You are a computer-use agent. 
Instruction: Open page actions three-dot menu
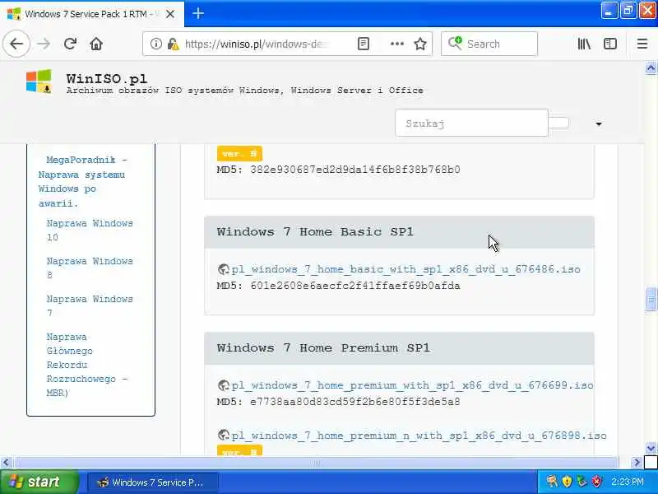(x=397, y=44)
